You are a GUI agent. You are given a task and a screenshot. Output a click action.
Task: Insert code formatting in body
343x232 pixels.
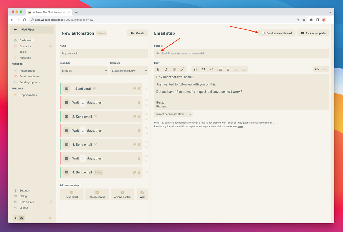(x=212, y=69)
